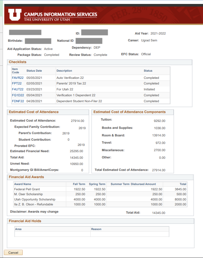Click the Fall Term column header
This screenshot has height=258, width=203.
click(79, 184)
